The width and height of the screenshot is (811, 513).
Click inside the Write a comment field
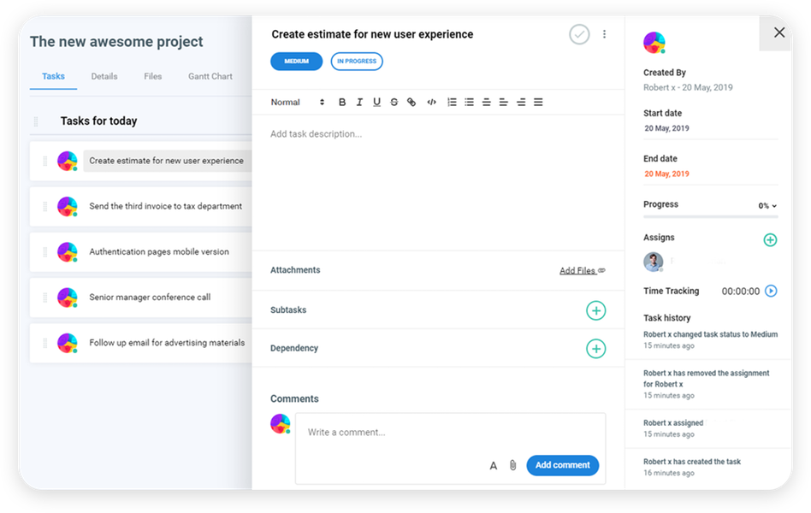[x=385, y=432]
